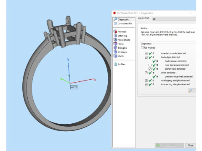The height and width of the screenshot is (151, 202).
Task: Click the Noise Shells icon
Action: point(115,40)
